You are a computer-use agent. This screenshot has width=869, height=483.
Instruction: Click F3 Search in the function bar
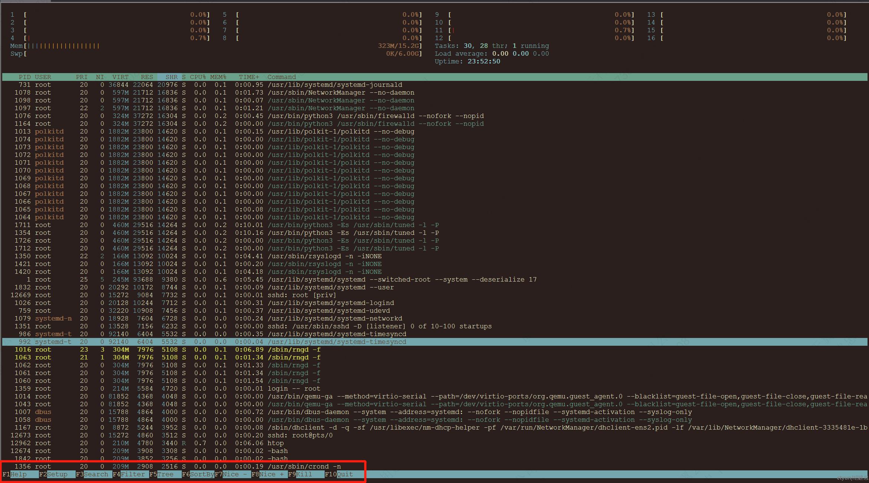tap(94, 474)
